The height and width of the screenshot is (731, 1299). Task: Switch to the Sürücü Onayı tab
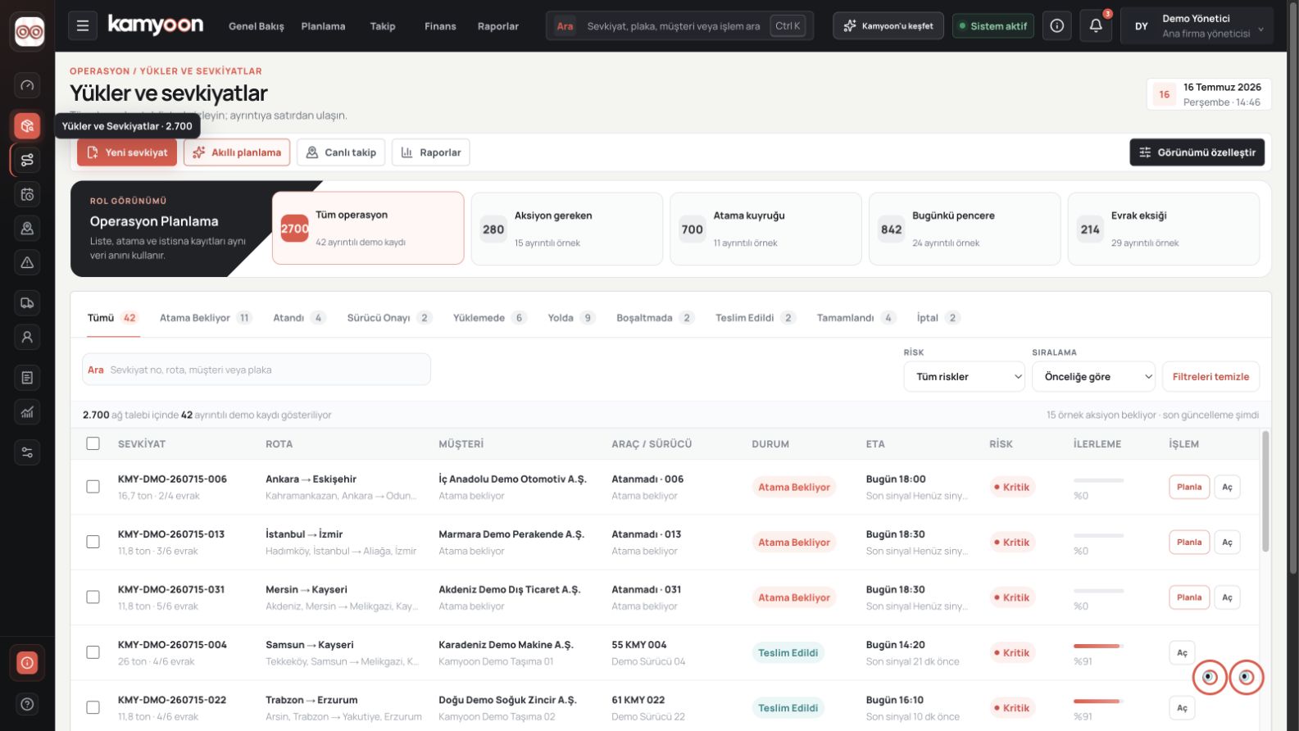(388, 318)
